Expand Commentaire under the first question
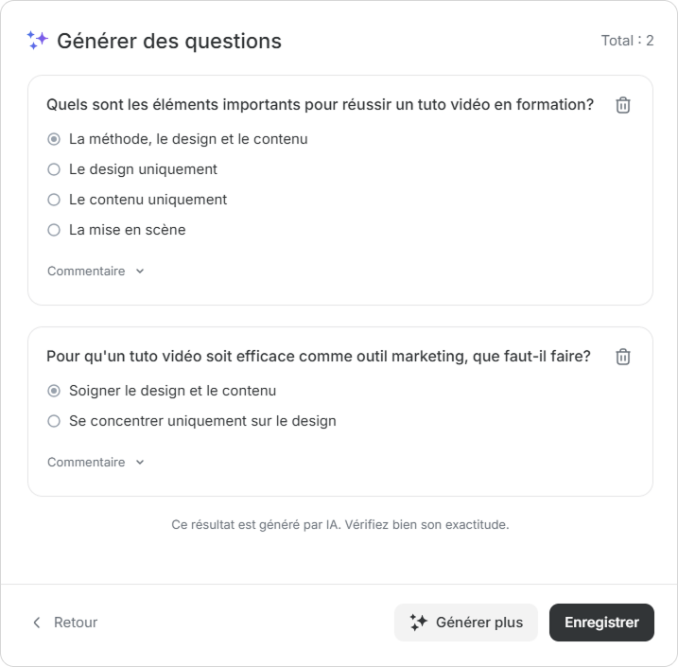The width and height of the screenshot is (678, 667). point(86,272)
